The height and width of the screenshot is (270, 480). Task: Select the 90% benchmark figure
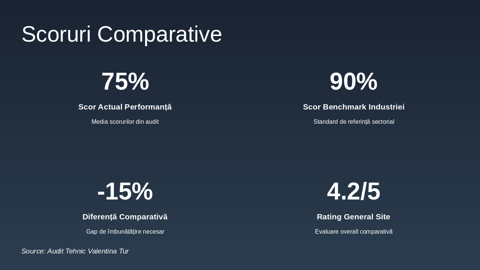(x=353, y=81)
